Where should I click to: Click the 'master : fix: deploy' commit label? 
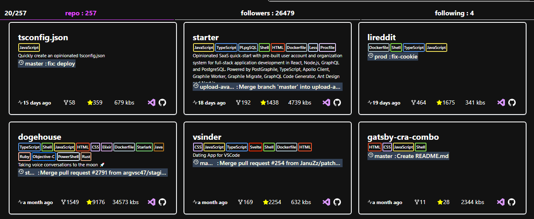47,64
